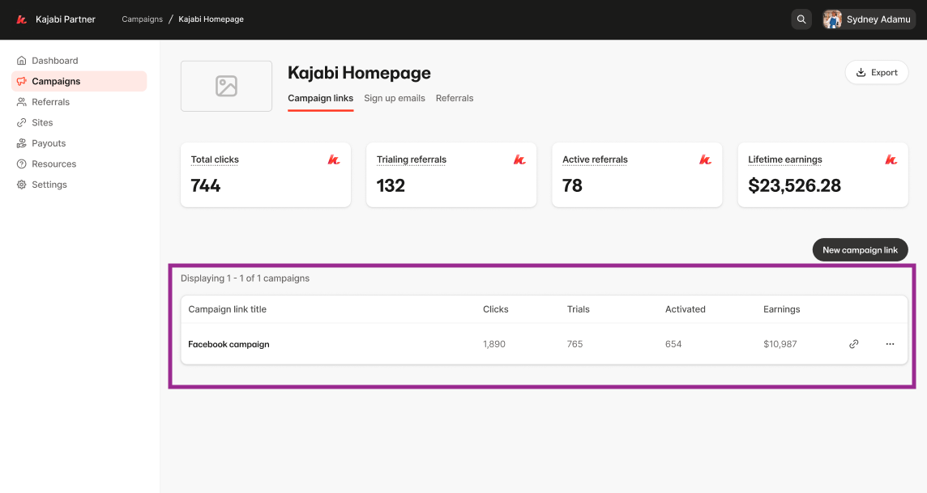Click the Lifetime earnings label

coord(785,159)
